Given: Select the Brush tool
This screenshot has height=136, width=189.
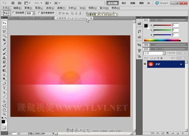Looking at the screenshot, I should [x=4, y=54].
